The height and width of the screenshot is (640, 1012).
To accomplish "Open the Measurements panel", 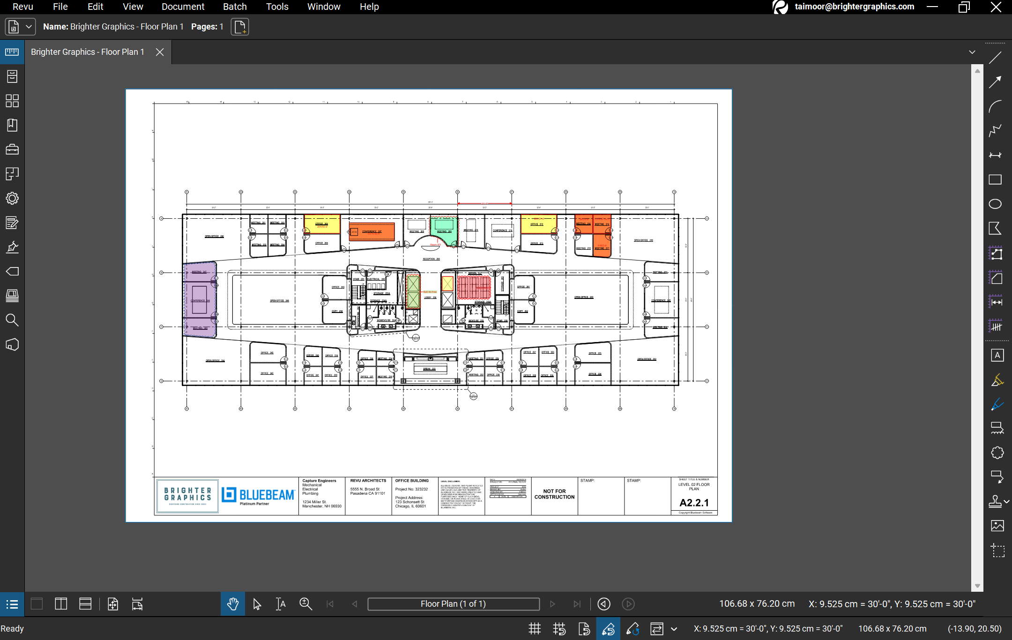I will pos(12,52).
